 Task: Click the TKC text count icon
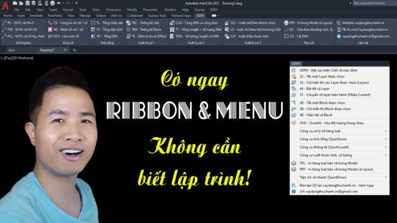point(129,23)
